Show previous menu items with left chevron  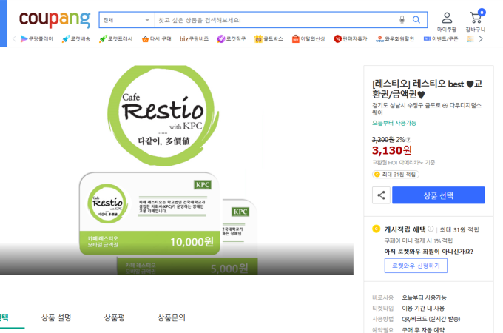click(14, 38)
